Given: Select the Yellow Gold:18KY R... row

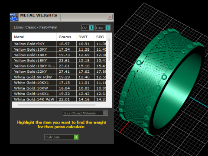Looking at the screenshot, I should coord(59,66).
